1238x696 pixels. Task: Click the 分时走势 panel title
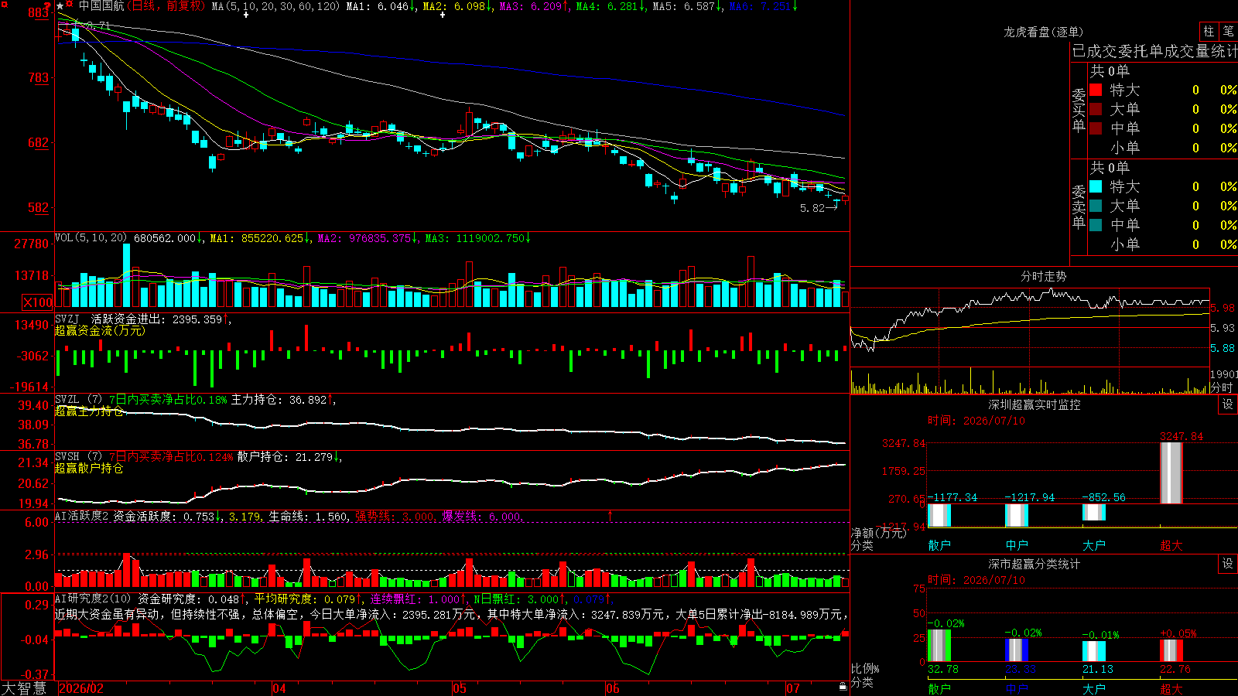[x=1043, y=276]
